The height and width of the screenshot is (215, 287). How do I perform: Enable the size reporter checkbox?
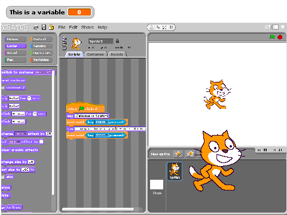3,177
